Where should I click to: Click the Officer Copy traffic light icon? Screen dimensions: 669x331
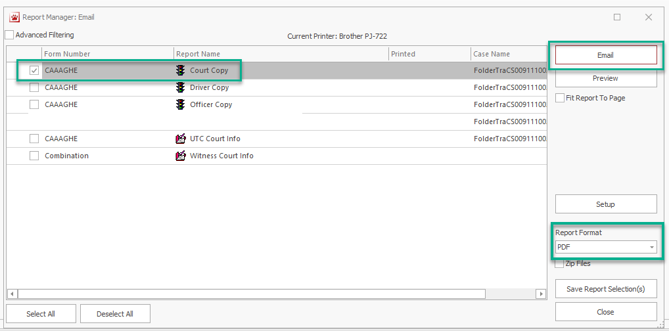point(180,104)
